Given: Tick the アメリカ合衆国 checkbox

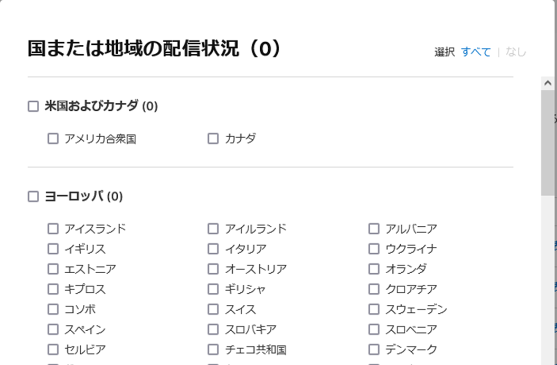Looking at the screenshot, I should pyautogui.click(x=53, y=139).
